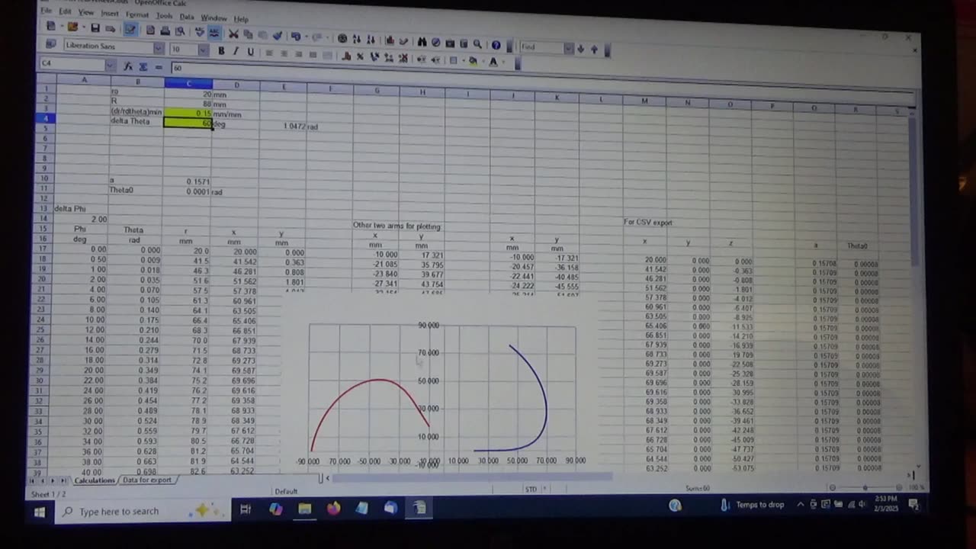976x549 pixels.
Task: Click the STD selection mode in status bar
Action: pyautogui.click(x=531, y=489)
